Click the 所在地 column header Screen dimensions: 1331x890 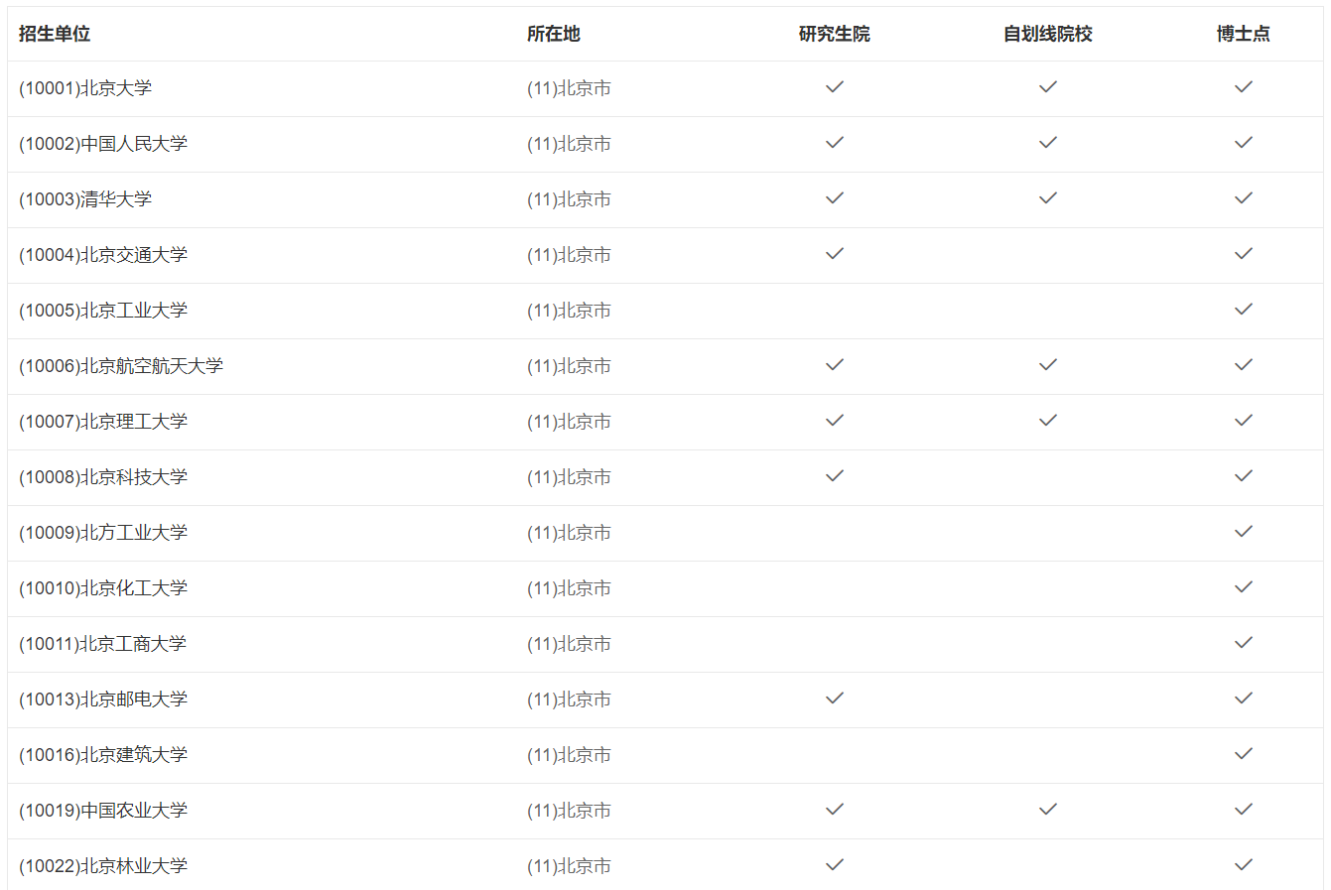553,34
